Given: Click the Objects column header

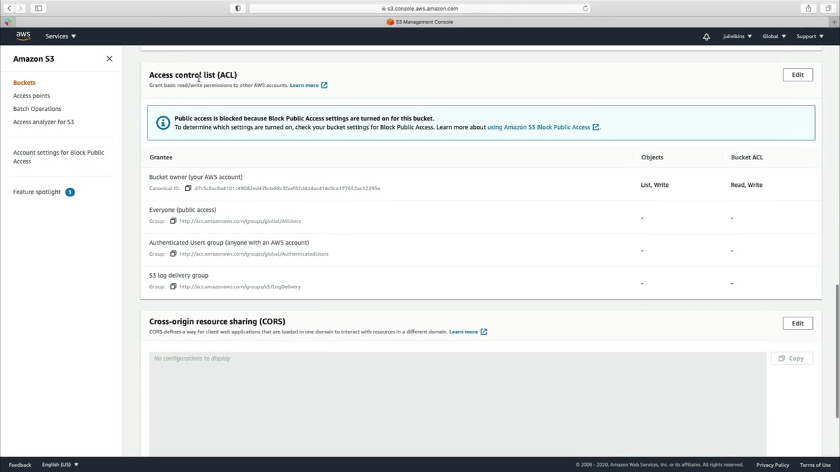Looking at the screenshot, I should point(652,157).
